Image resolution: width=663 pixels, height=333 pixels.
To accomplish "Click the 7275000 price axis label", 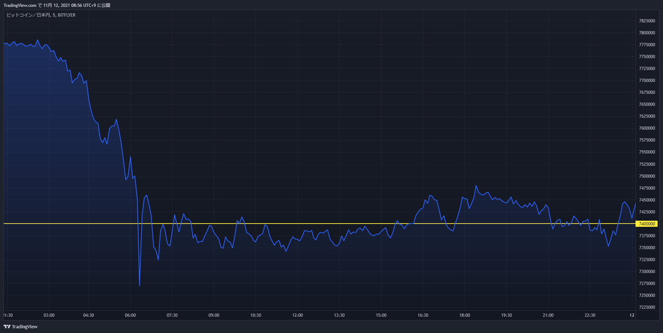I will pyautogui.click(x=647, y=284).
